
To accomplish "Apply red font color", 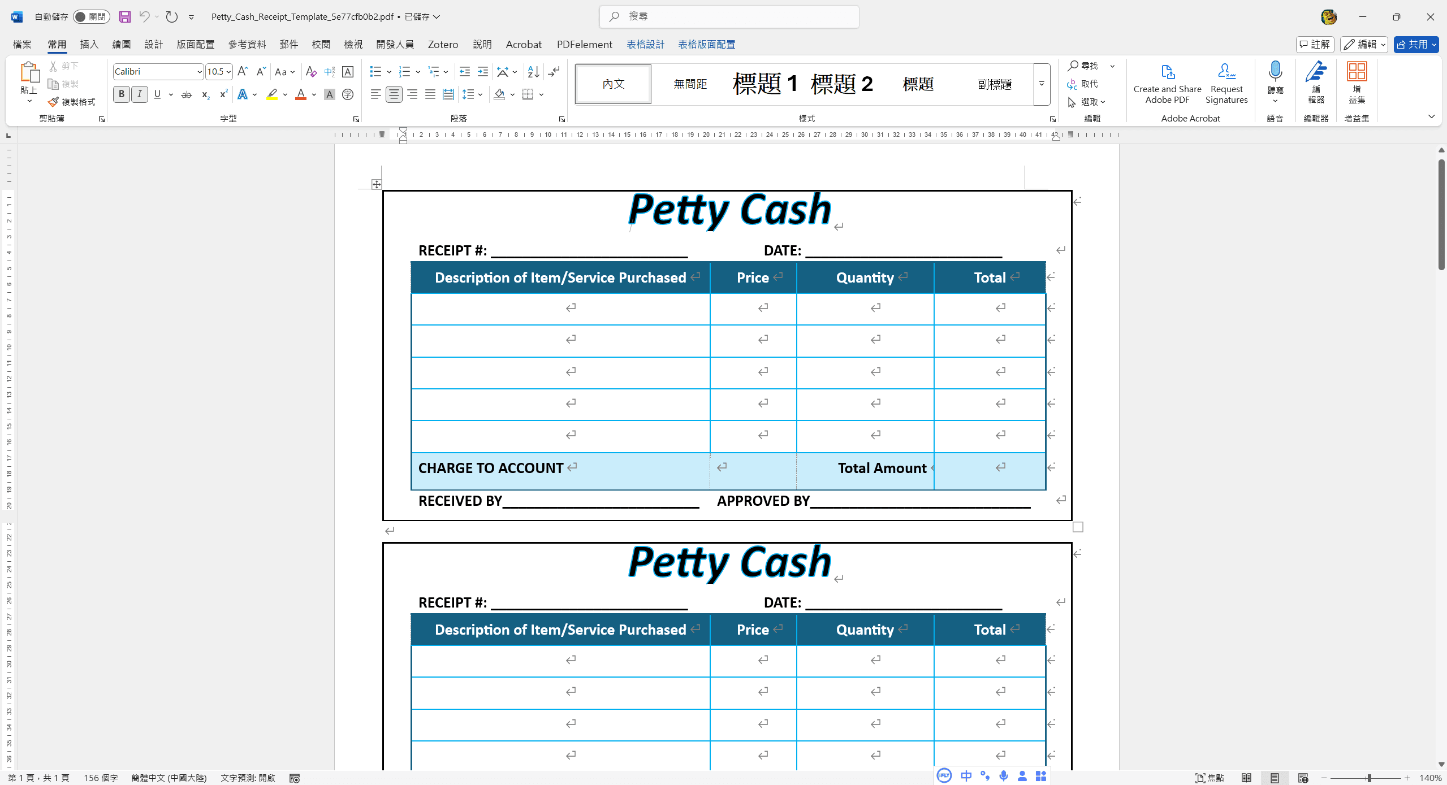I will coord(301,94).
